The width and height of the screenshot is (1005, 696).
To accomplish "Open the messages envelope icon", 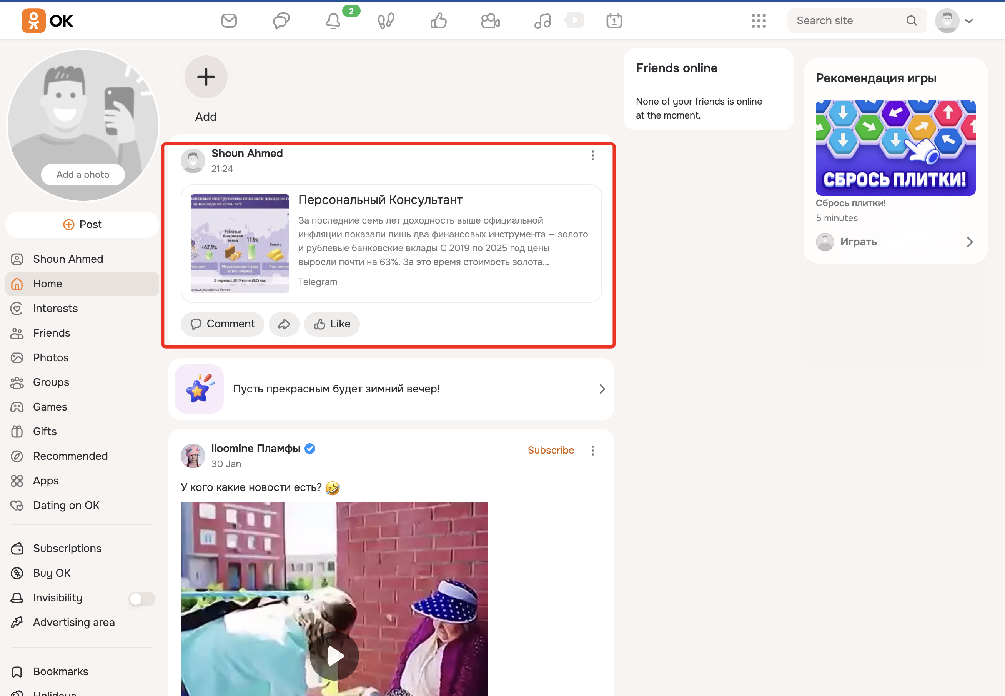I will tap(229, 20).
